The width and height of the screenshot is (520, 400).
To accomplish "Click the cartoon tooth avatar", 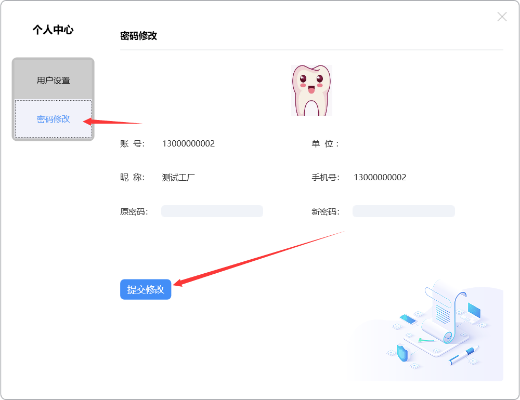I will (x=311, y=90).
